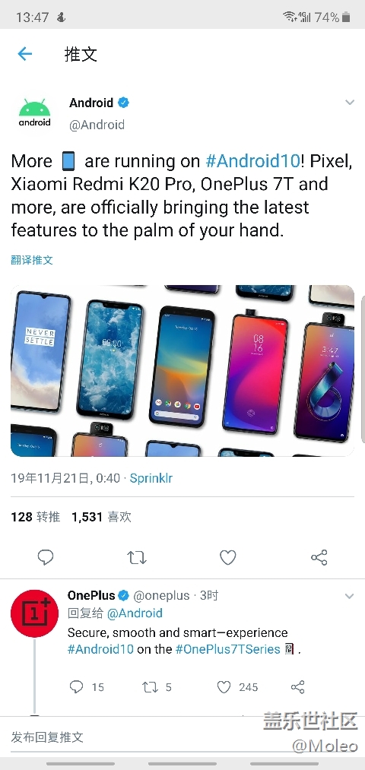
Task: Retweet the Android tweet
Action: tap(137, 557)
